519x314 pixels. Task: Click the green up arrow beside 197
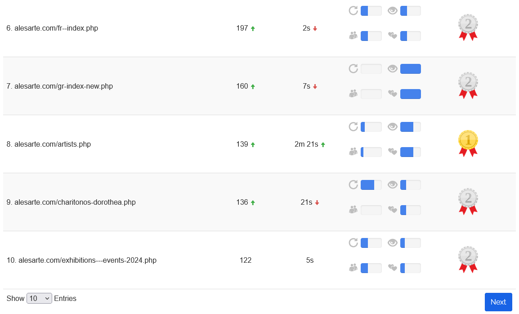[x=253, y=29]
